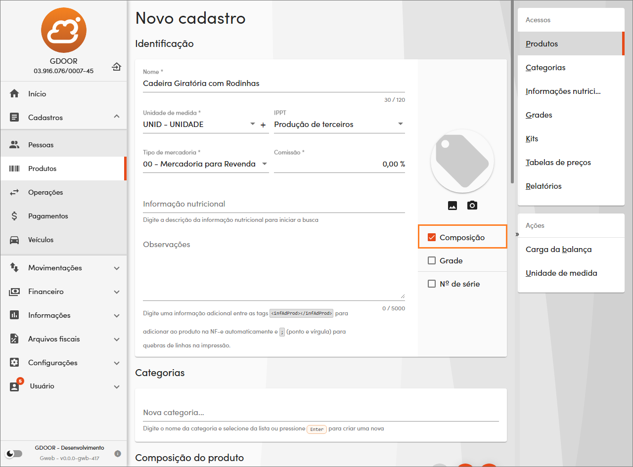Click the logout icon beside GDOOR
This screenshot has width=633, height=467.
pos(116,67)
